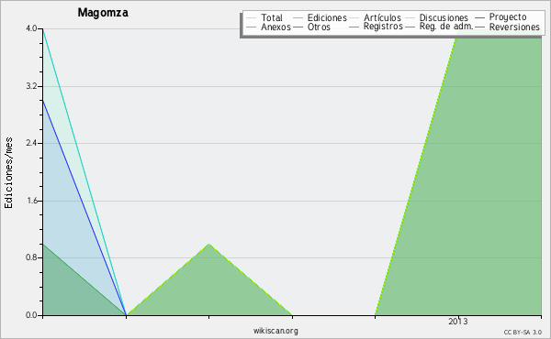Click the 'Registros' legend entry
The image size is (551, 339).
point(383,27)
